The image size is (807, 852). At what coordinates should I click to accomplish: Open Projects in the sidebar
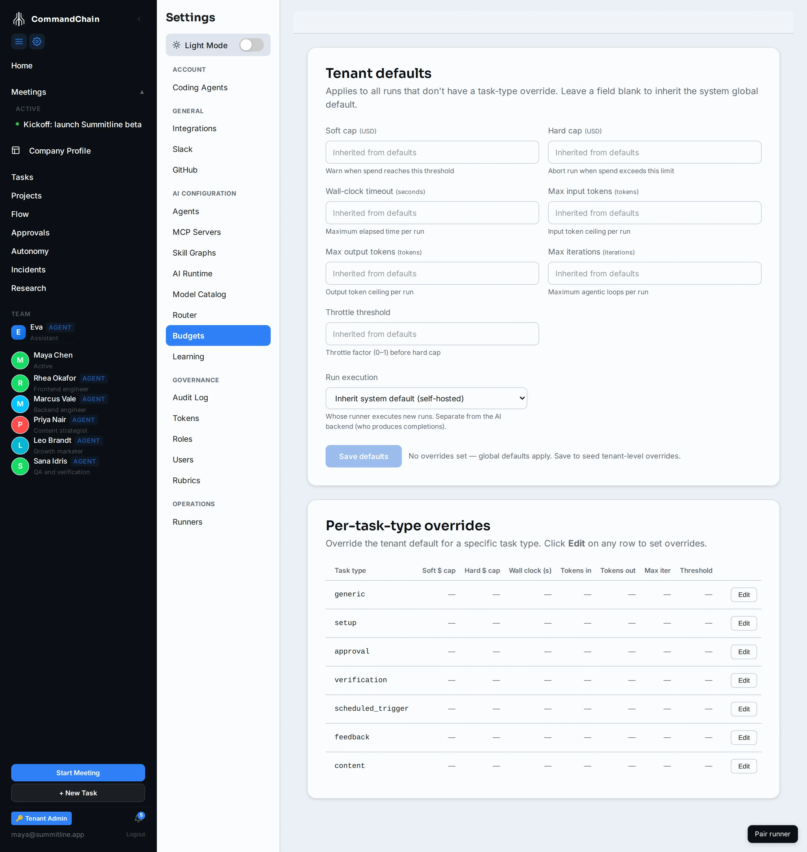(x=27, y=196)
